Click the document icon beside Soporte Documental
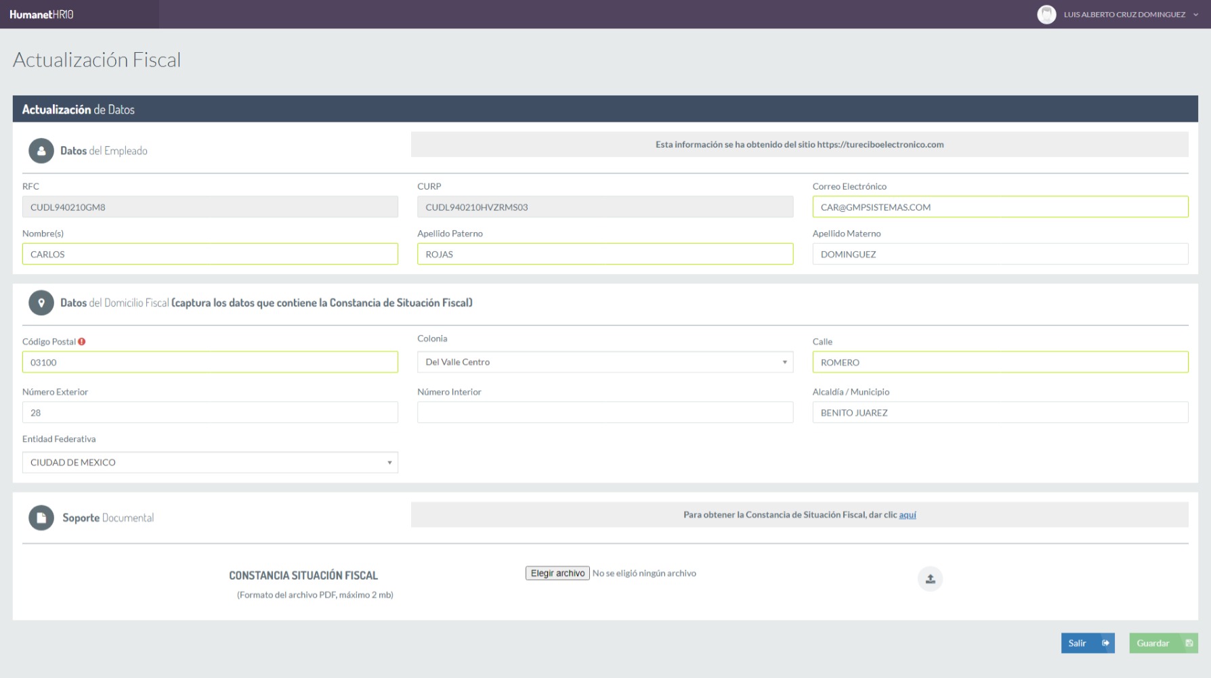The height and width of the screenshot is (678, 1211). point(41,518)
